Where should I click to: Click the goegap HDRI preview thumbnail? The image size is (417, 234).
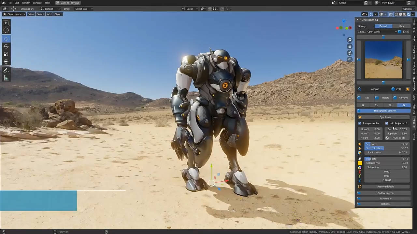click(383, 60)
